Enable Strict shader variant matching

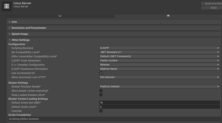coord(101,91)
